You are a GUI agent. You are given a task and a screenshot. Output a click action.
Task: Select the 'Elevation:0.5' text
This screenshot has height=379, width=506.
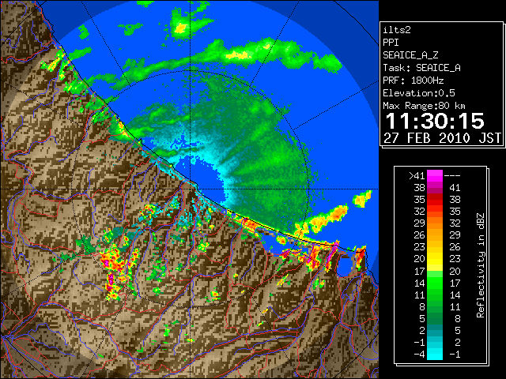(419, 93)
